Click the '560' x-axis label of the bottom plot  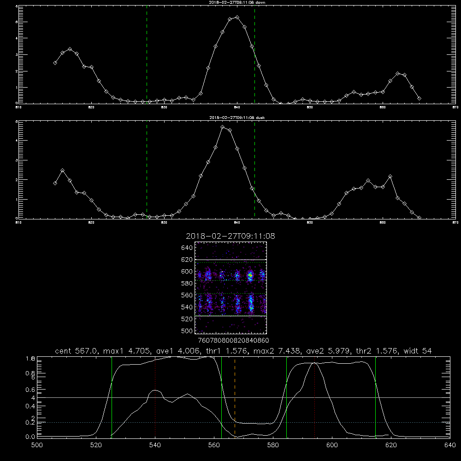click(214, 445)
